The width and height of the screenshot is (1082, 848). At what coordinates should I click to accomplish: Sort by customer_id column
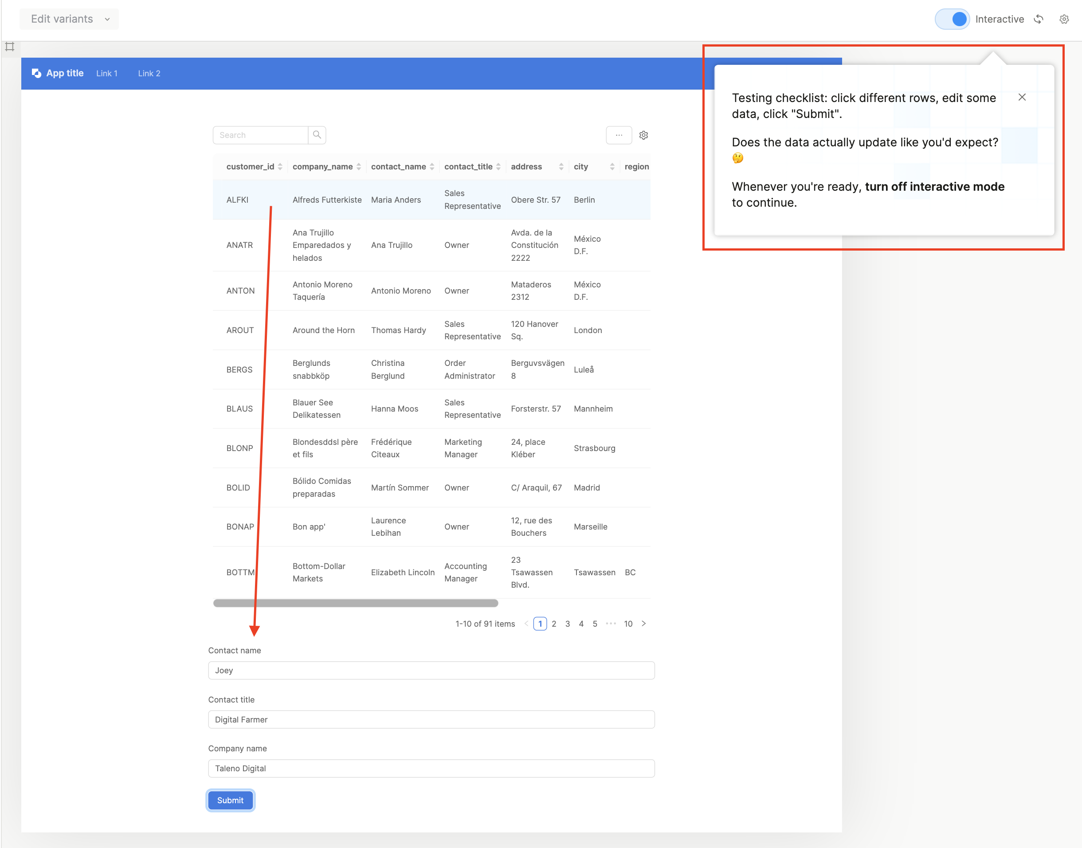click(280, 167)
